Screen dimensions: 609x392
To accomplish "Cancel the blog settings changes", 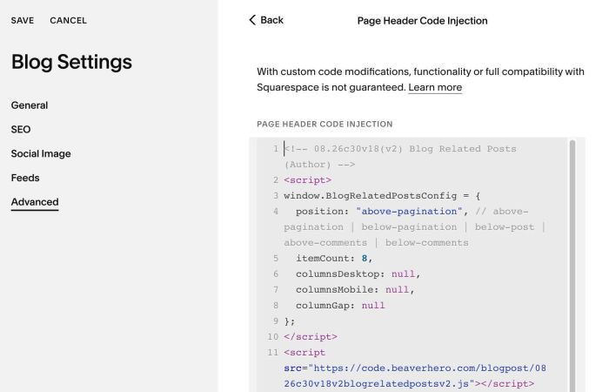I will 69,21.
